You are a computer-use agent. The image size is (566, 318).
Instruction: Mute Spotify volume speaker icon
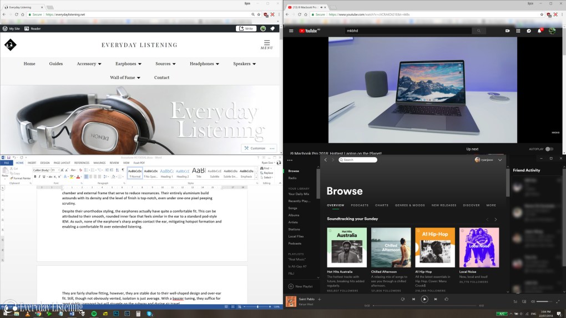click(x=533, y=301)
